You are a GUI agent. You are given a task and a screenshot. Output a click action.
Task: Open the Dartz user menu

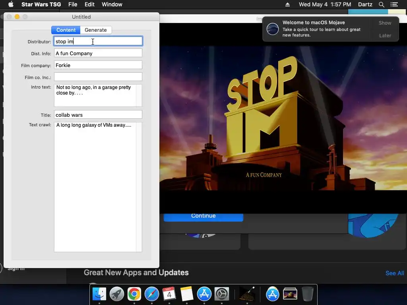pyautogui.click(x=365, y=4)
